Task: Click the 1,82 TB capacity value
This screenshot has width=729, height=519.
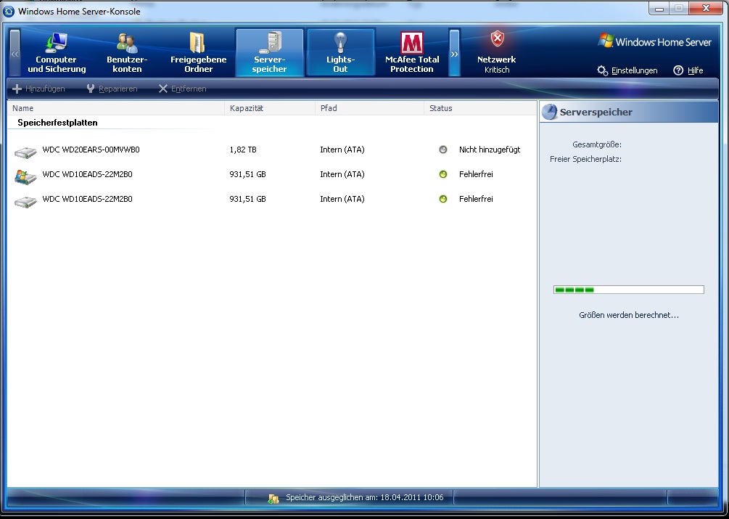Action: point(243,150)
